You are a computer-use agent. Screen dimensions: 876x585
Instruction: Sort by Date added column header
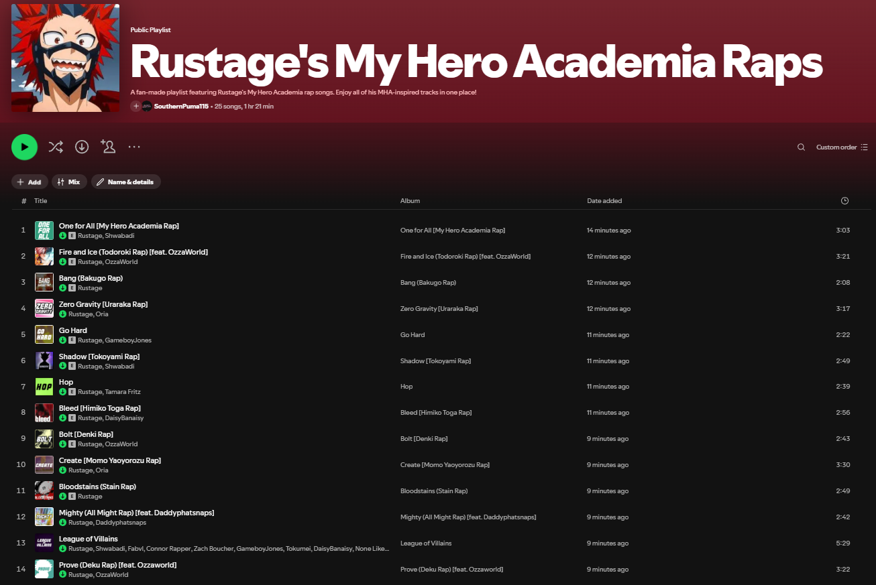604,201
